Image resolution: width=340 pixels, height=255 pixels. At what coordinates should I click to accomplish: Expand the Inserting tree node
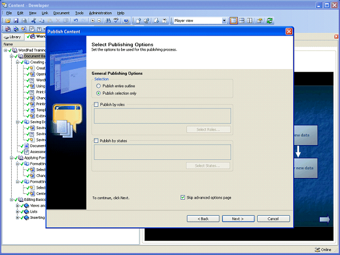click(x=18, y=217)
